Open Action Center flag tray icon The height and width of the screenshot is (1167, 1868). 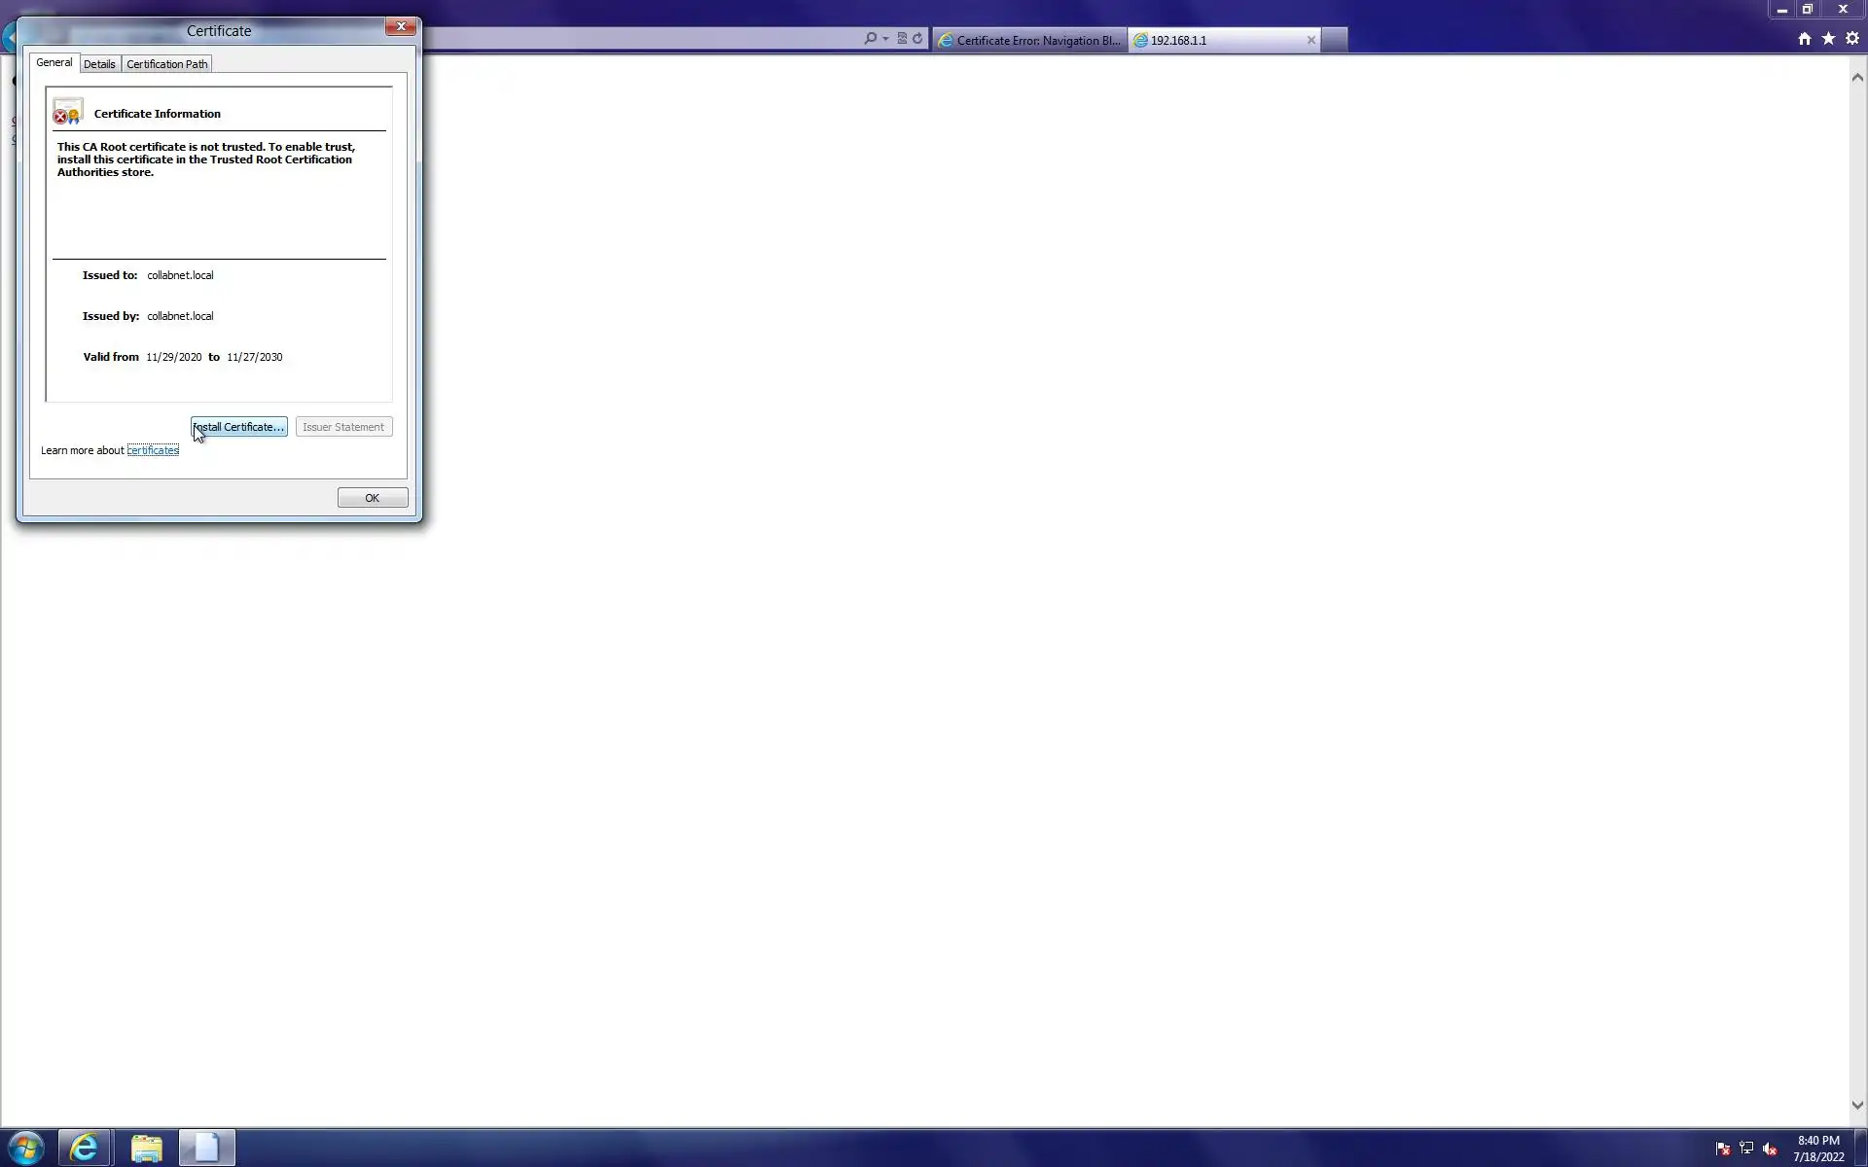click(1723, 1149)
